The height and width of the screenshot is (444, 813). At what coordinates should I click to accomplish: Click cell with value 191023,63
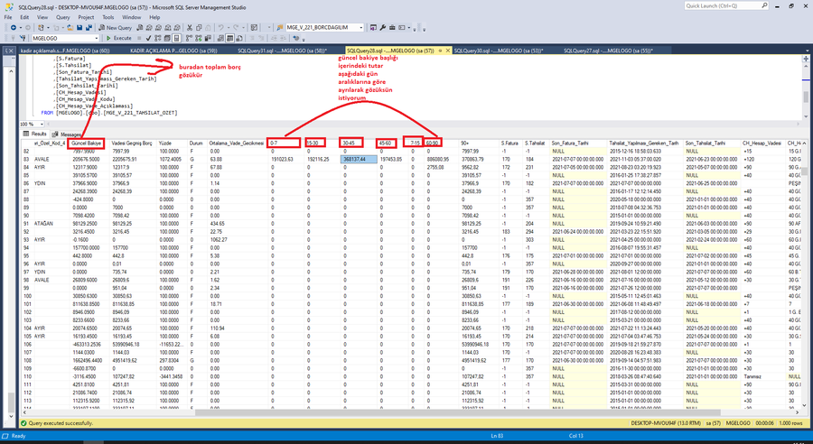coord(286,160)
